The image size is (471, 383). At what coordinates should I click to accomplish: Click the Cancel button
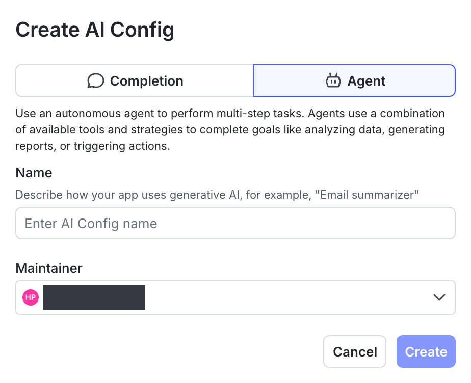[x=355, y=351]
